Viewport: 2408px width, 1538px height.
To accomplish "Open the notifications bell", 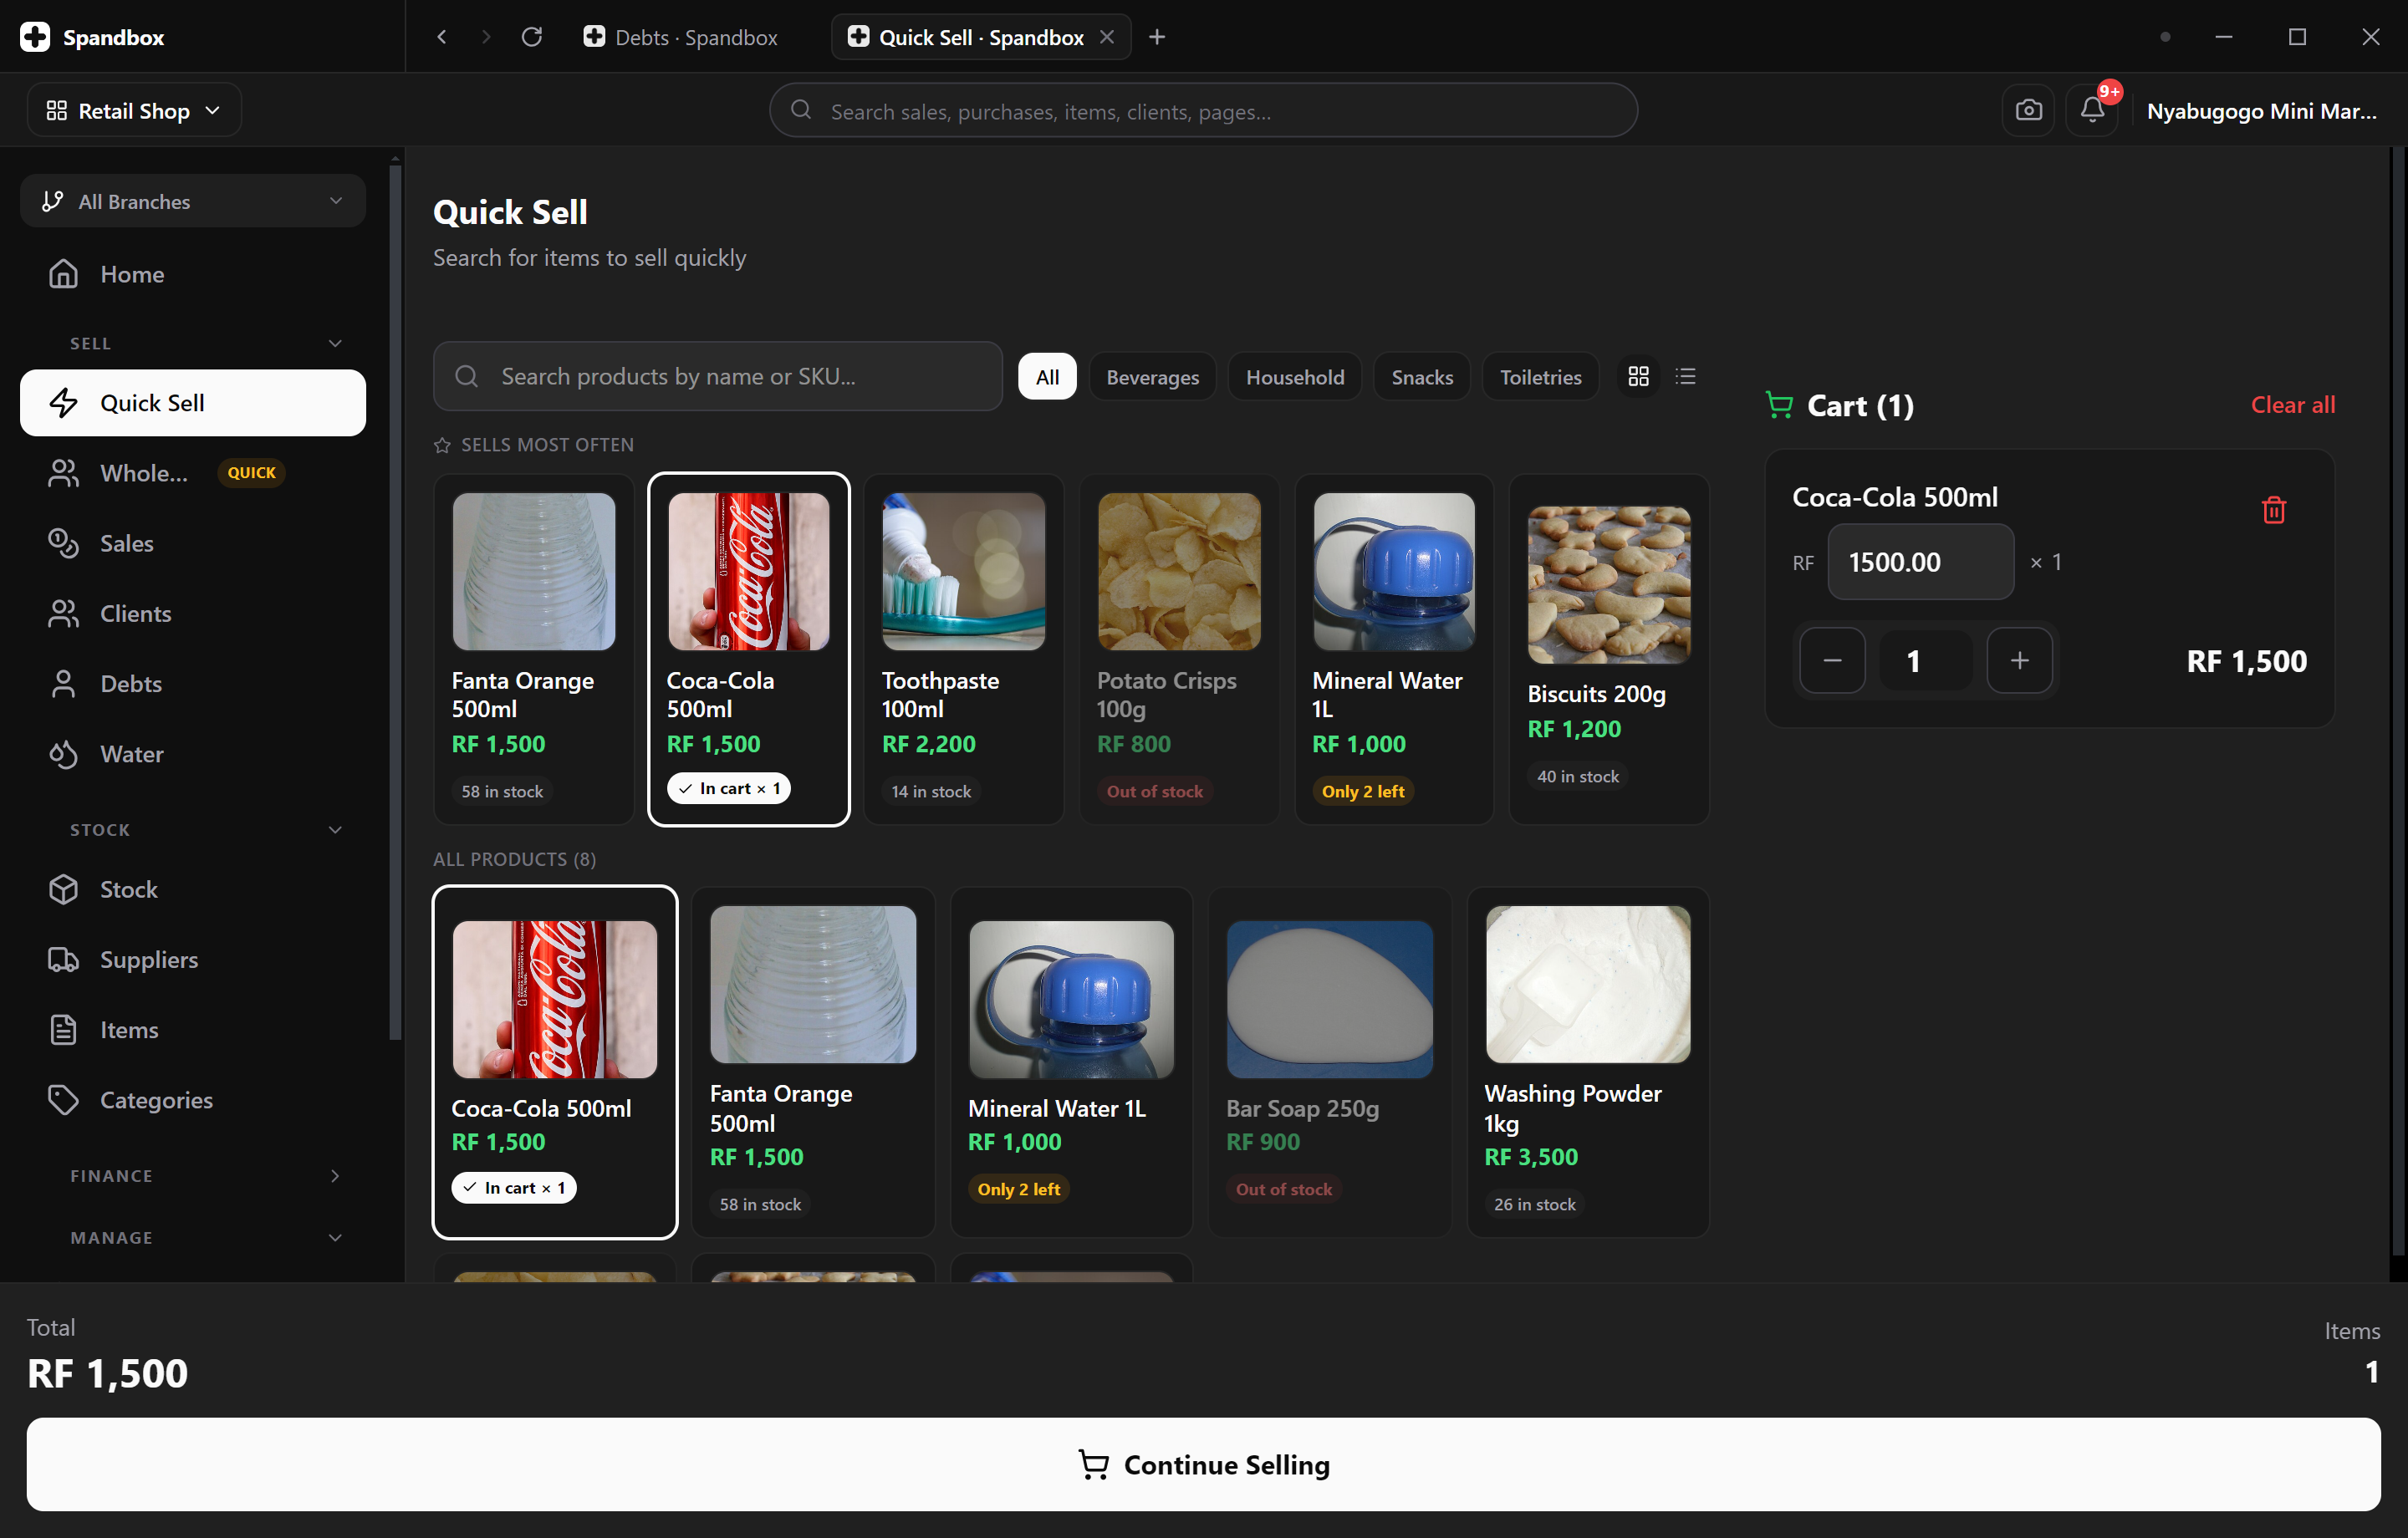I will [2092, 110].
